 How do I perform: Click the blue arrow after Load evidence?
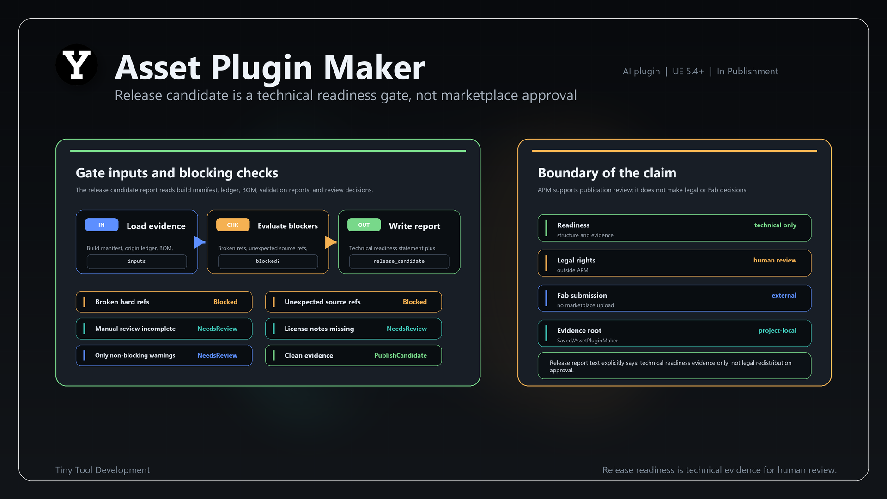[x=200, y=242]
